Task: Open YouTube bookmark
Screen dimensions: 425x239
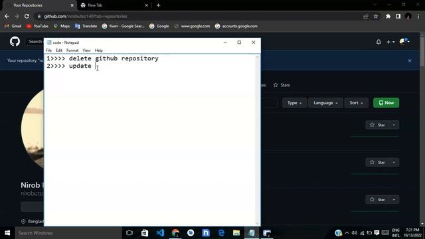Action: (x=37, y=26)
